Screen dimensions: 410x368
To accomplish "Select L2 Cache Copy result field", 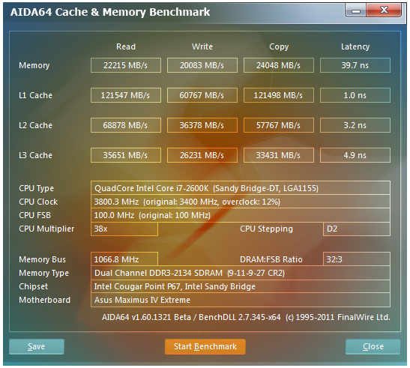I will tap(279, 125).
